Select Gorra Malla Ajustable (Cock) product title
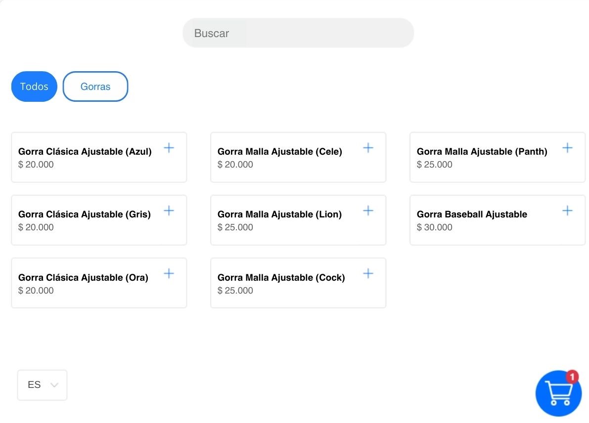 [281, 277]
